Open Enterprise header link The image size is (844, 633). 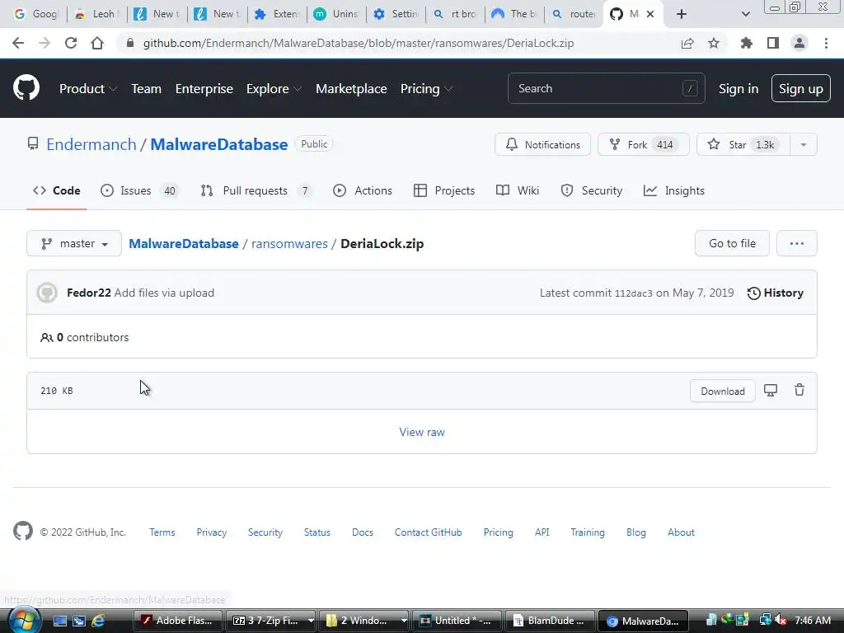[204, 89]
